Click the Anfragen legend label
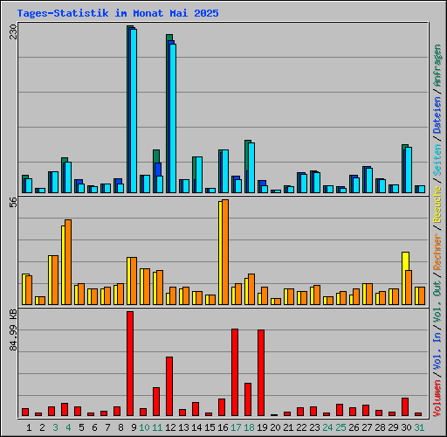Viewport: 447px width, 437px height. [x=437, y=66]
